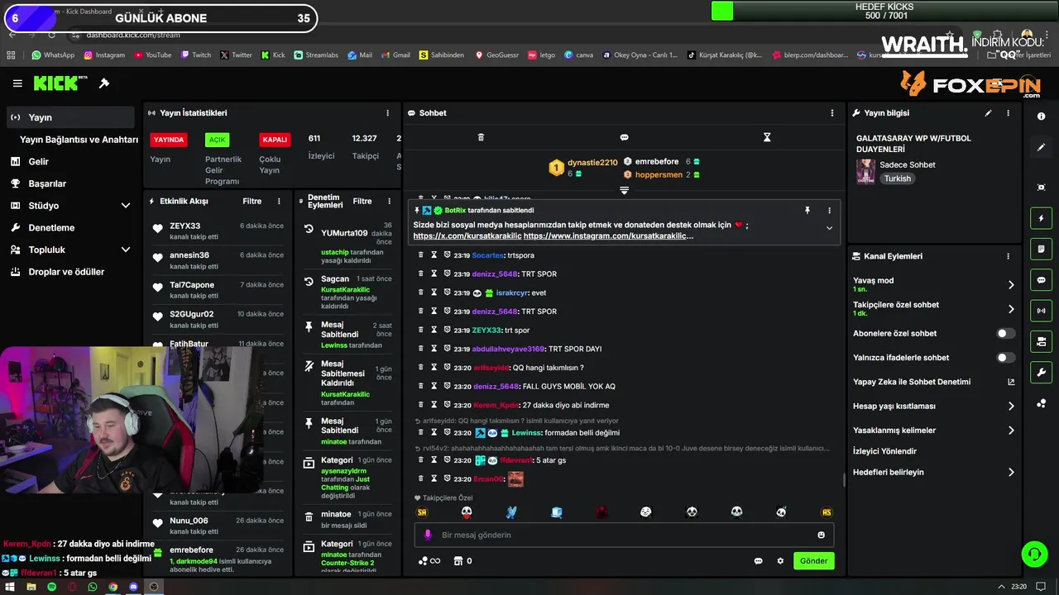Open Yapay Zeka ile Sohbet Denetimi link
1059x595 pixels.
(934, 382)
